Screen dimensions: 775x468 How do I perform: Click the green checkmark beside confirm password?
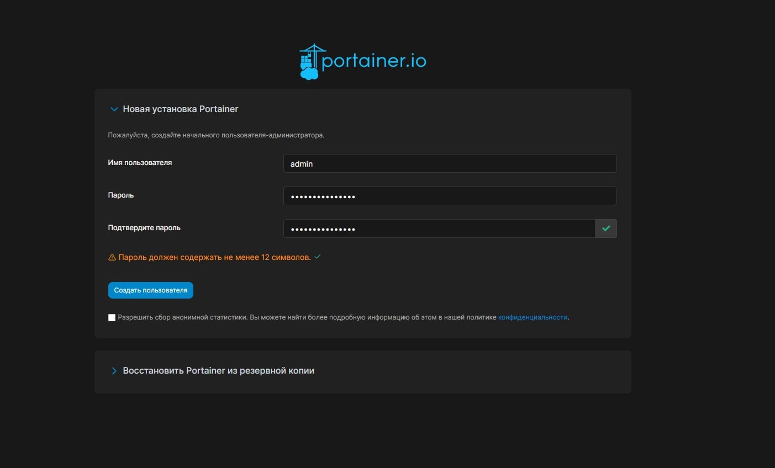point(606,228)
